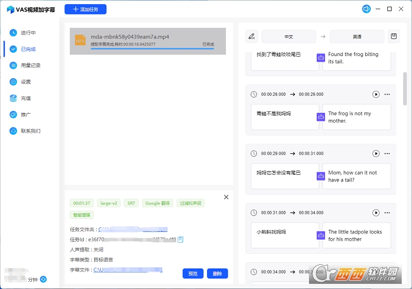Click translate robot icon for 青蛙不是我妈妈
Viewport: 412px width, 289px height.
(321, 117)
